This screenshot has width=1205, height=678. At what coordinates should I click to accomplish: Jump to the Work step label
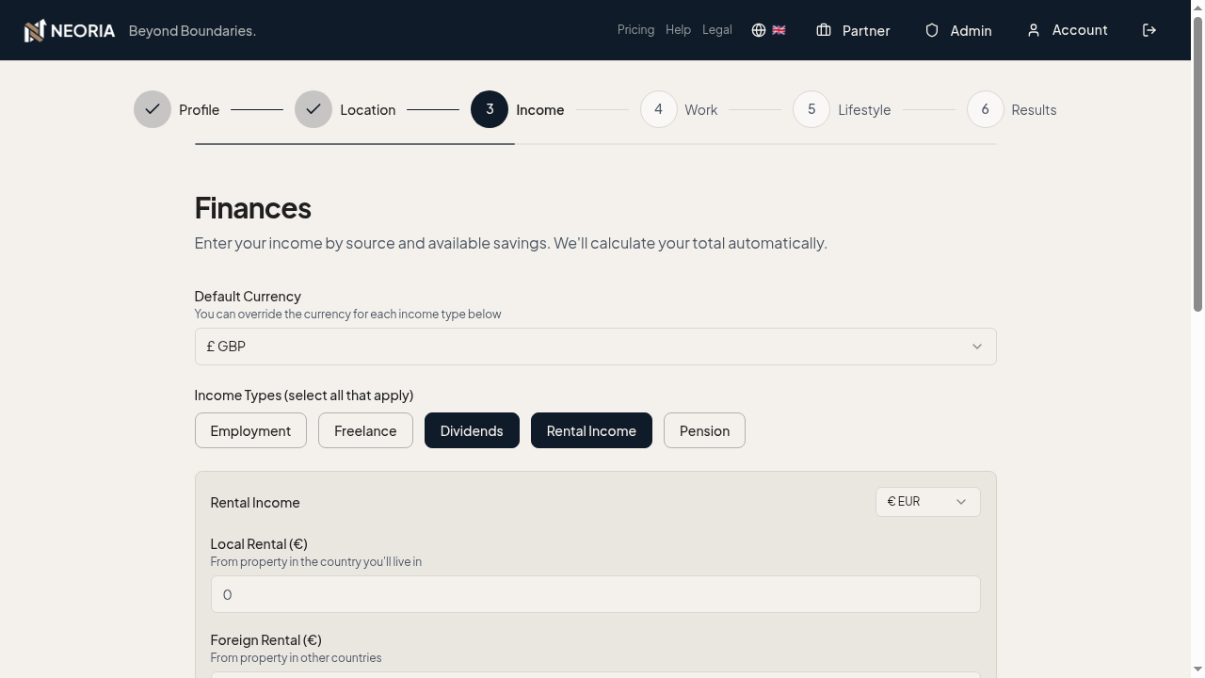coord(701,110)
